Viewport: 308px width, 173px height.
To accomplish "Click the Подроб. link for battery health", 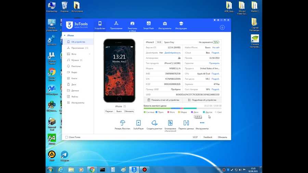I will (x=216, y=89).
